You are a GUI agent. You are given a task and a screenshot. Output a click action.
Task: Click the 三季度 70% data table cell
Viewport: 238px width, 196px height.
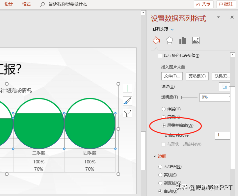(x=39, y=169)
